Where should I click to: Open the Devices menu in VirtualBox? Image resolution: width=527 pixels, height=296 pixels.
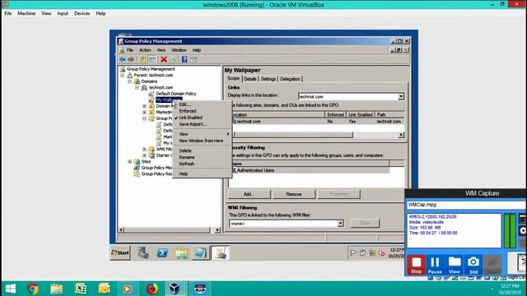click(82, 13)
